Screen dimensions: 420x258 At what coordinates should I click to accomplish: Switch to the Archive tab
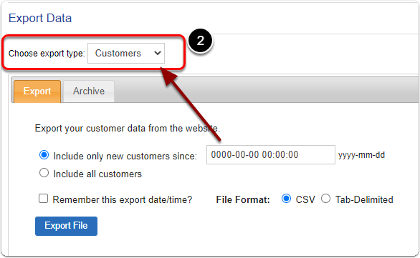pyautogui.click(x=89, y=91)
